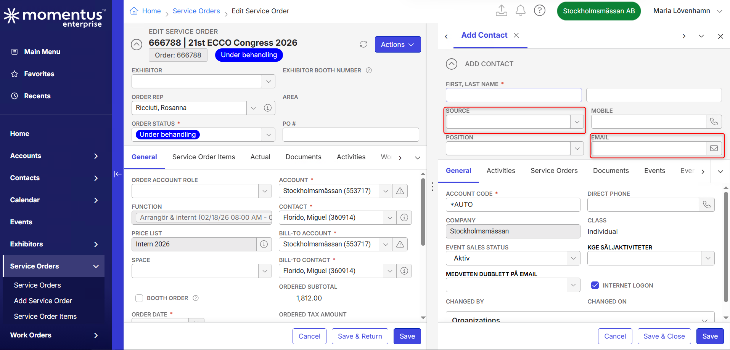Go to Service Orders breadcrumb link
Viewport: 730px width, 350px height.
196,11
